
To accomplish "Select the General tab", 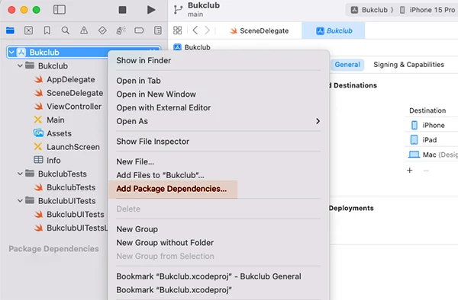I will 347,65.
